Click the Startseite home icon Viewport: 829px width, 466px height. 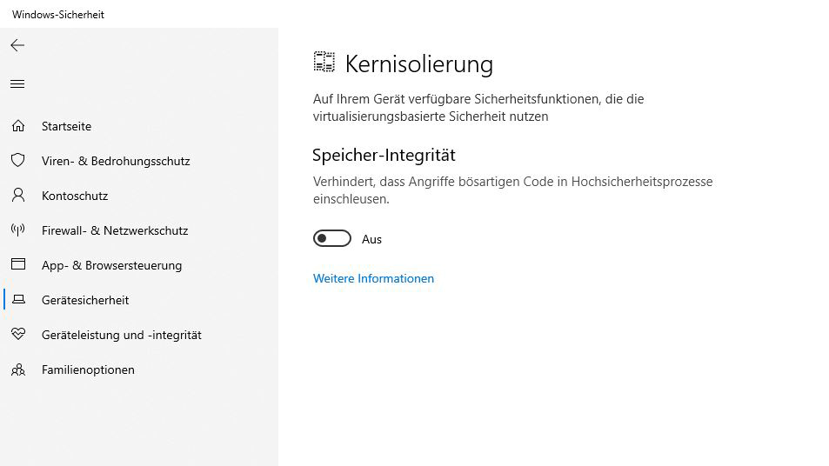point(17,126)
